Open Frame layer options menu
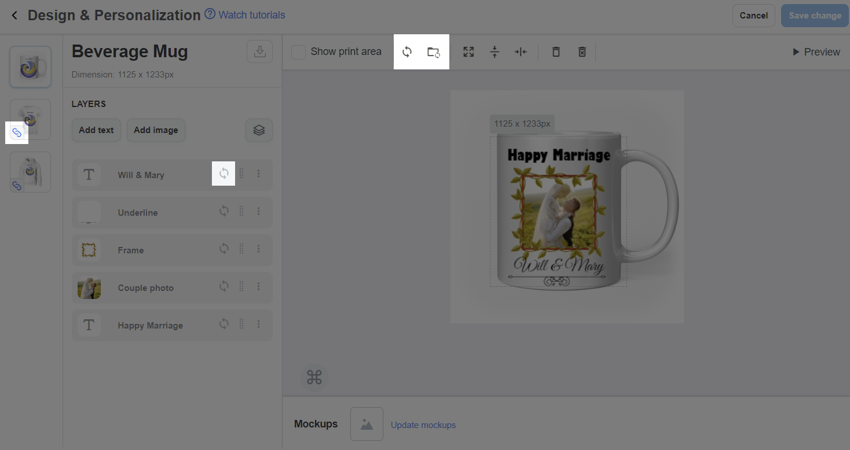850x450 pixels. [258, 249]
